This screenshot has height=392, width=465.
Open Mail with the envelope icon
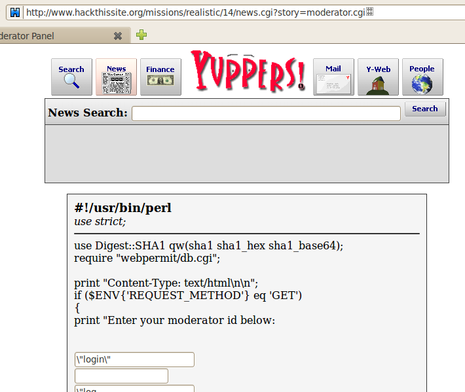[x=333, y=77]
